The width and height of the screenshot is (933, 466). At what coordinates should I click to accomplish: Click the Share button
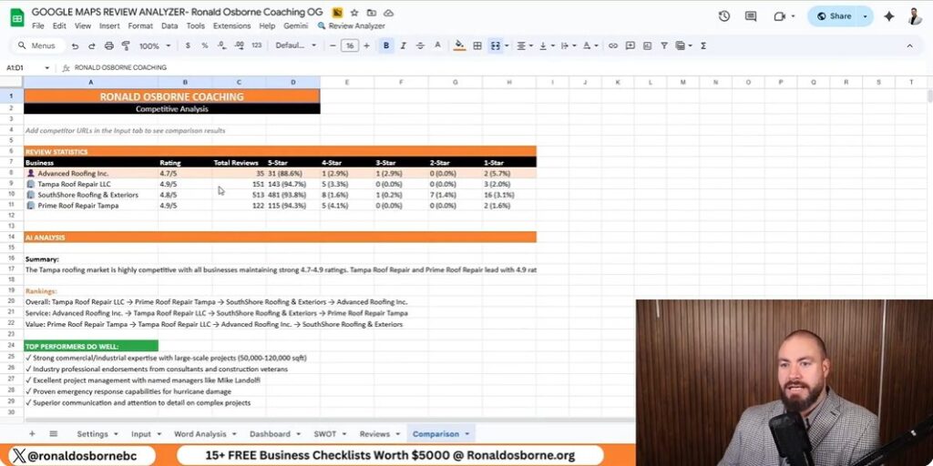pyautogui.click(x=835, y=16)
